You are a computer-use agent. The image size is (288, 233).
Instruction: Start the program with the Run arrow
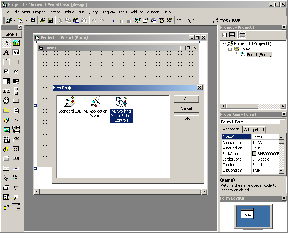click(x=113, y=21)
